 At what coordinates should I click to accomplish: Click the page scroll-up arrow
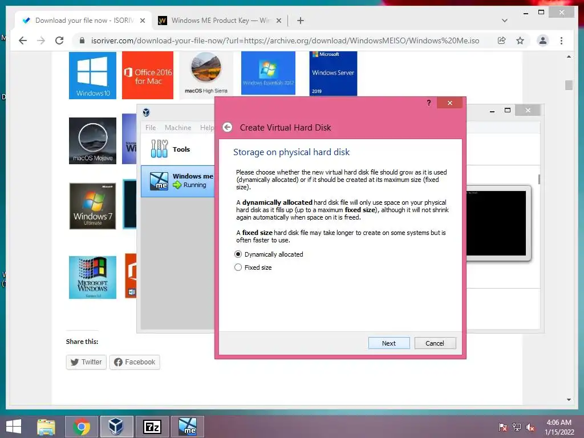[x=569, y=56]
